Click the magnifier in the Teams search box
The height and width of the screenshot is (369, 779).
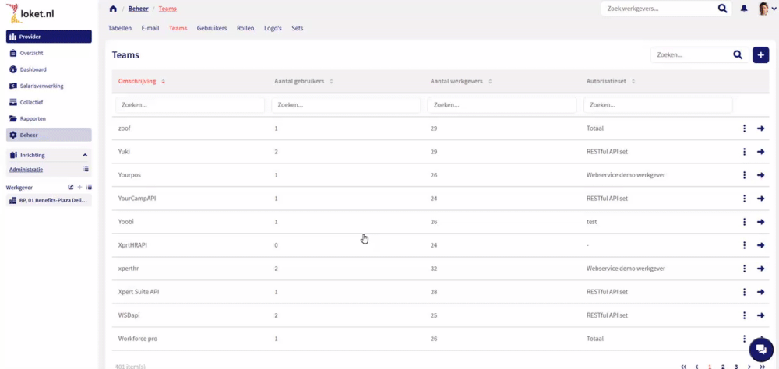(x=738, y=55)
